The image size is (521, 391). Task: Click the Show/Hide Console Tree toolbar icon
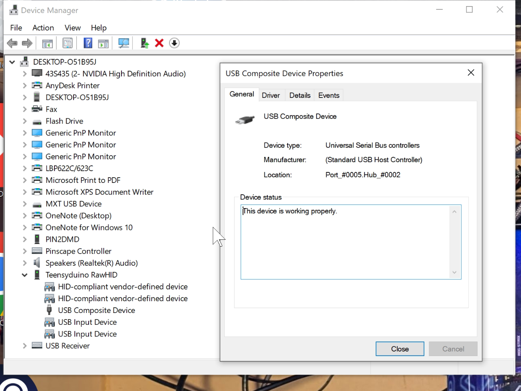point(47,43)
